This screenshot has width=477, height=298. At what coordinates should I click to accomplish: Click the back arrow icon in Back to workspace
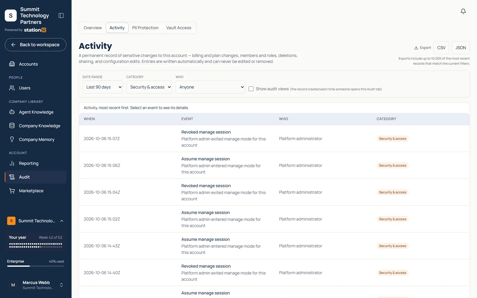tap(13, 45)
